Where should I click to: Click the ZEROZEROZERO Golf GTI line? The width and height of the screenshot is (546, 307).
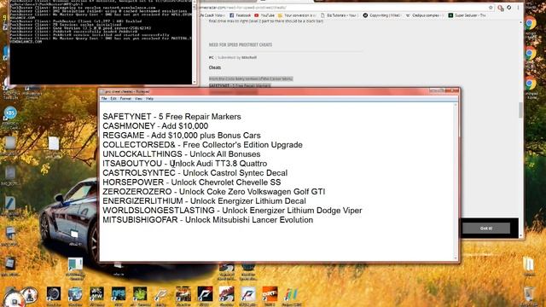tap(214, 192)
